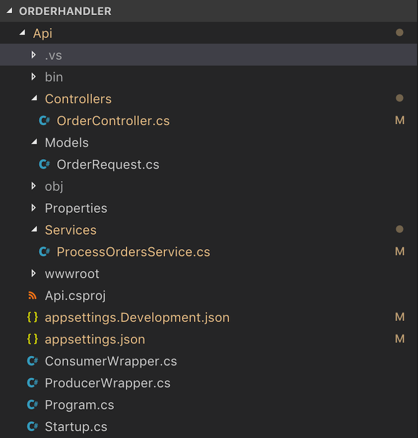This screenshot has width=418, height=438.
Task: Open the Program.cs file
Action: (80, 405)
